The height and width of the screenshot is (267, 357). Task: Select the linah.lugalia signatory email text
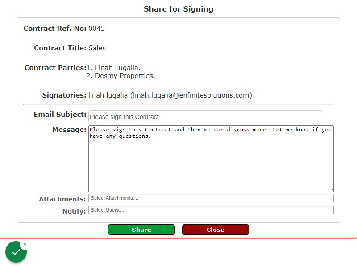point(192,95)
